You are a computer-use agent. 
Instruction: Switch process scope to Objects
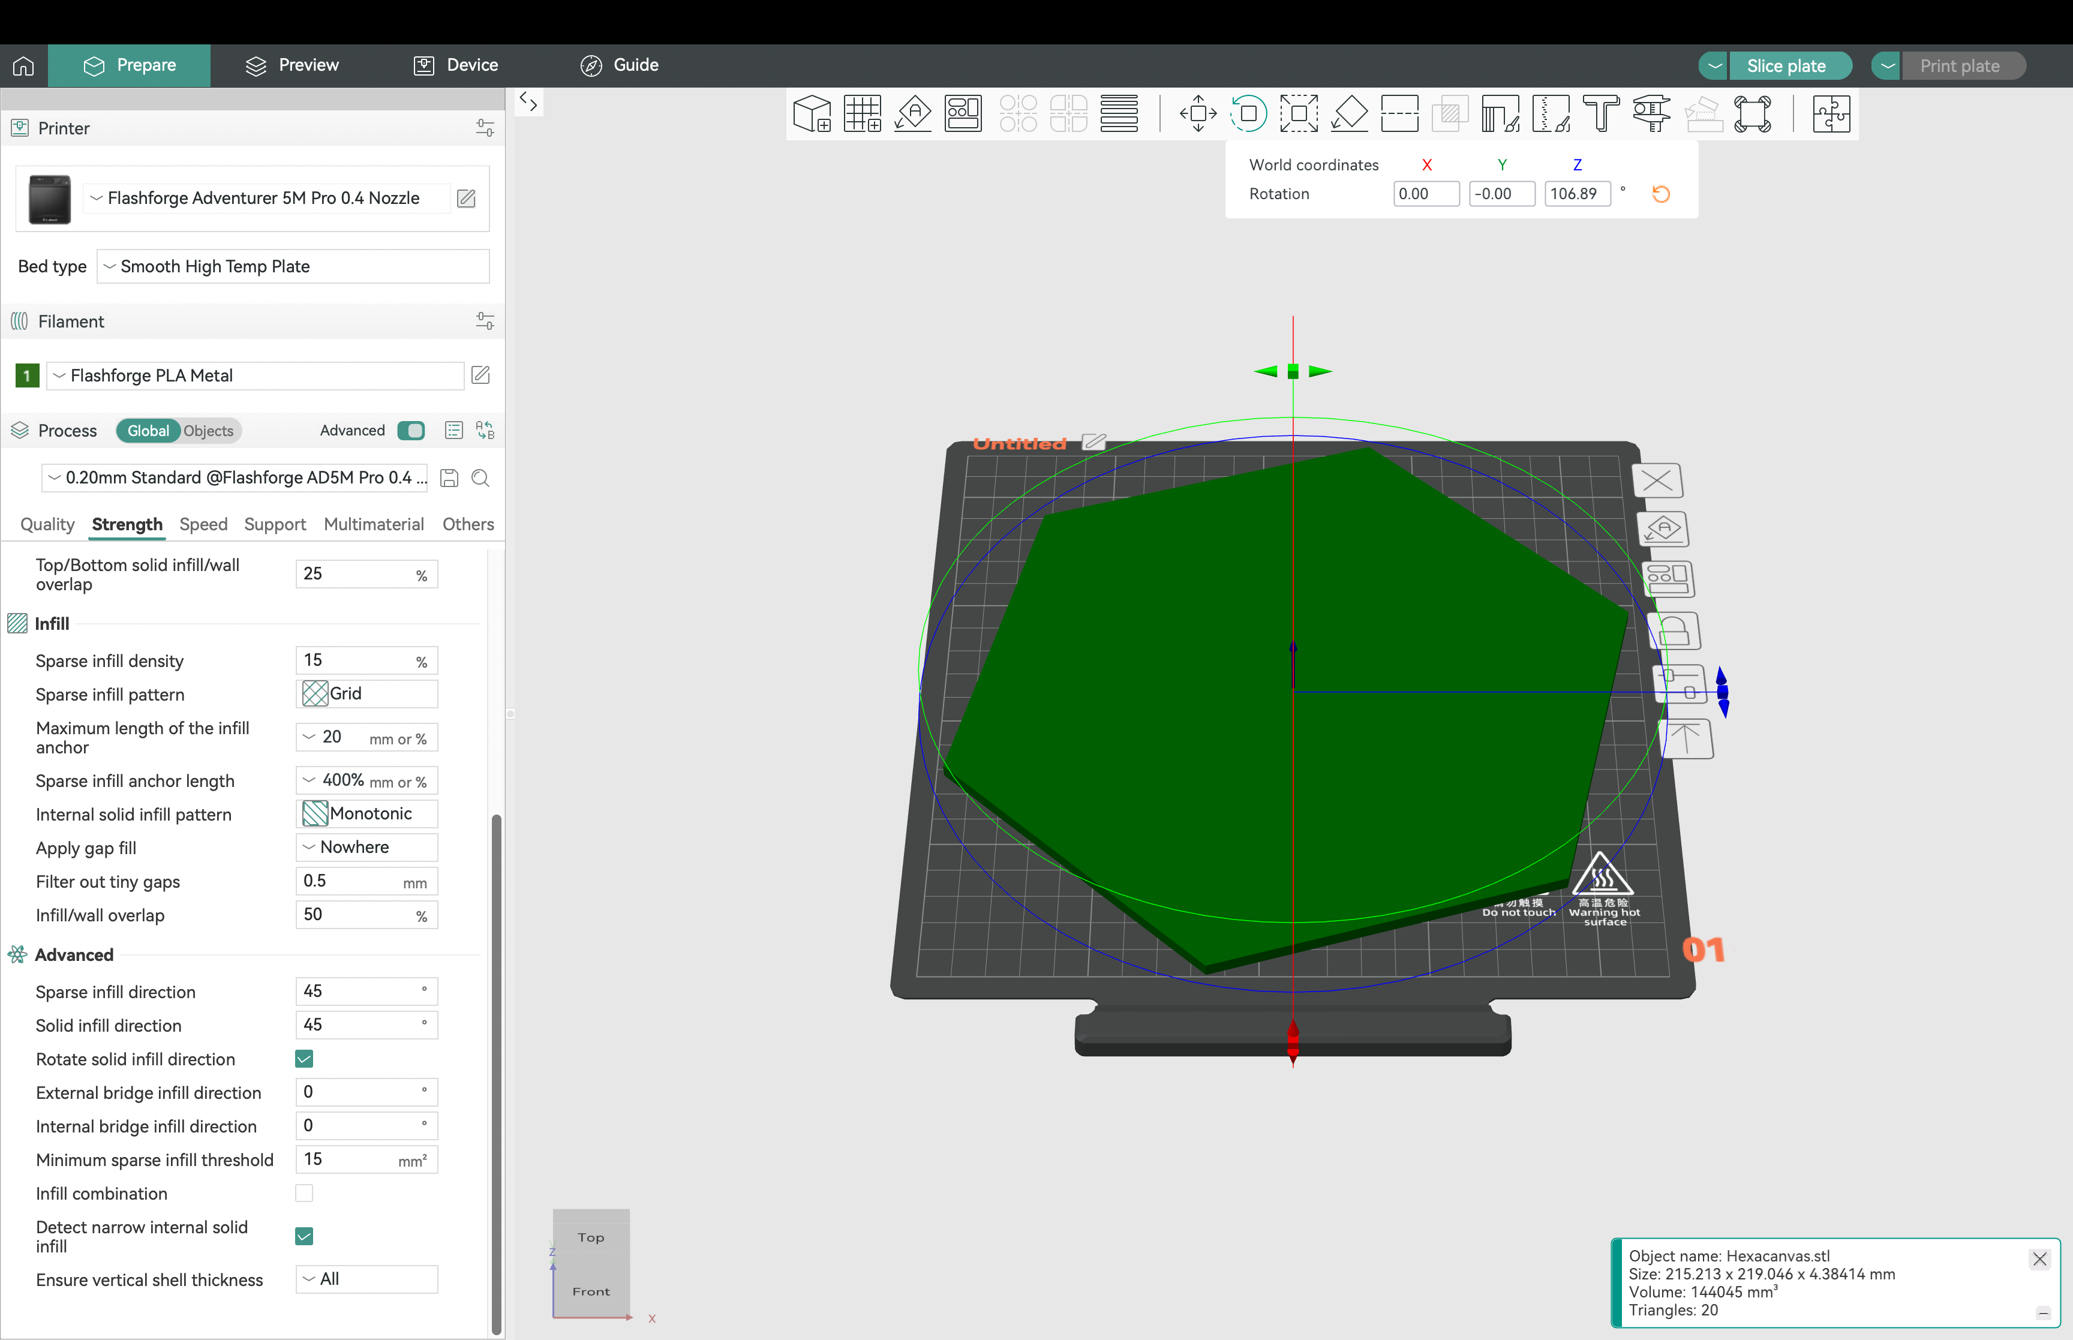coord(209,431)
